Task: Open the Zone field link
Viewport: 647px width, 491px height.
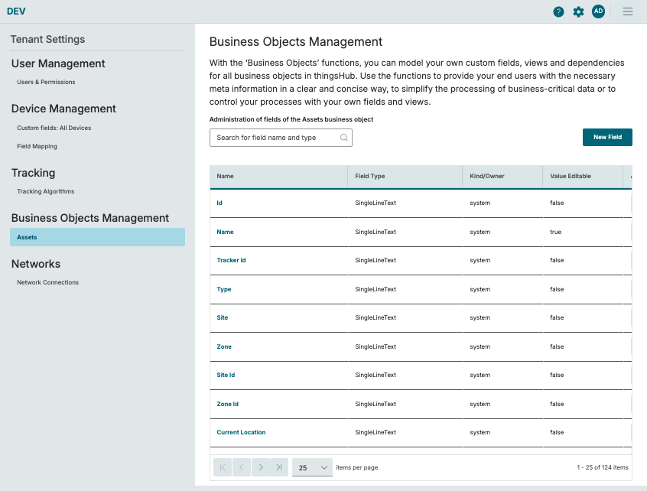Action: pos(224,346)
